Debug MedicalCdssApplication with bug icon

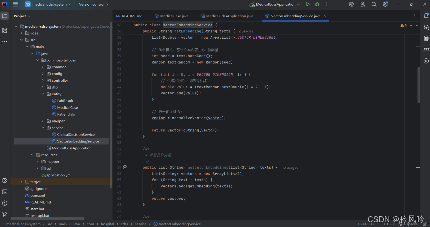[x=317, y=4]
